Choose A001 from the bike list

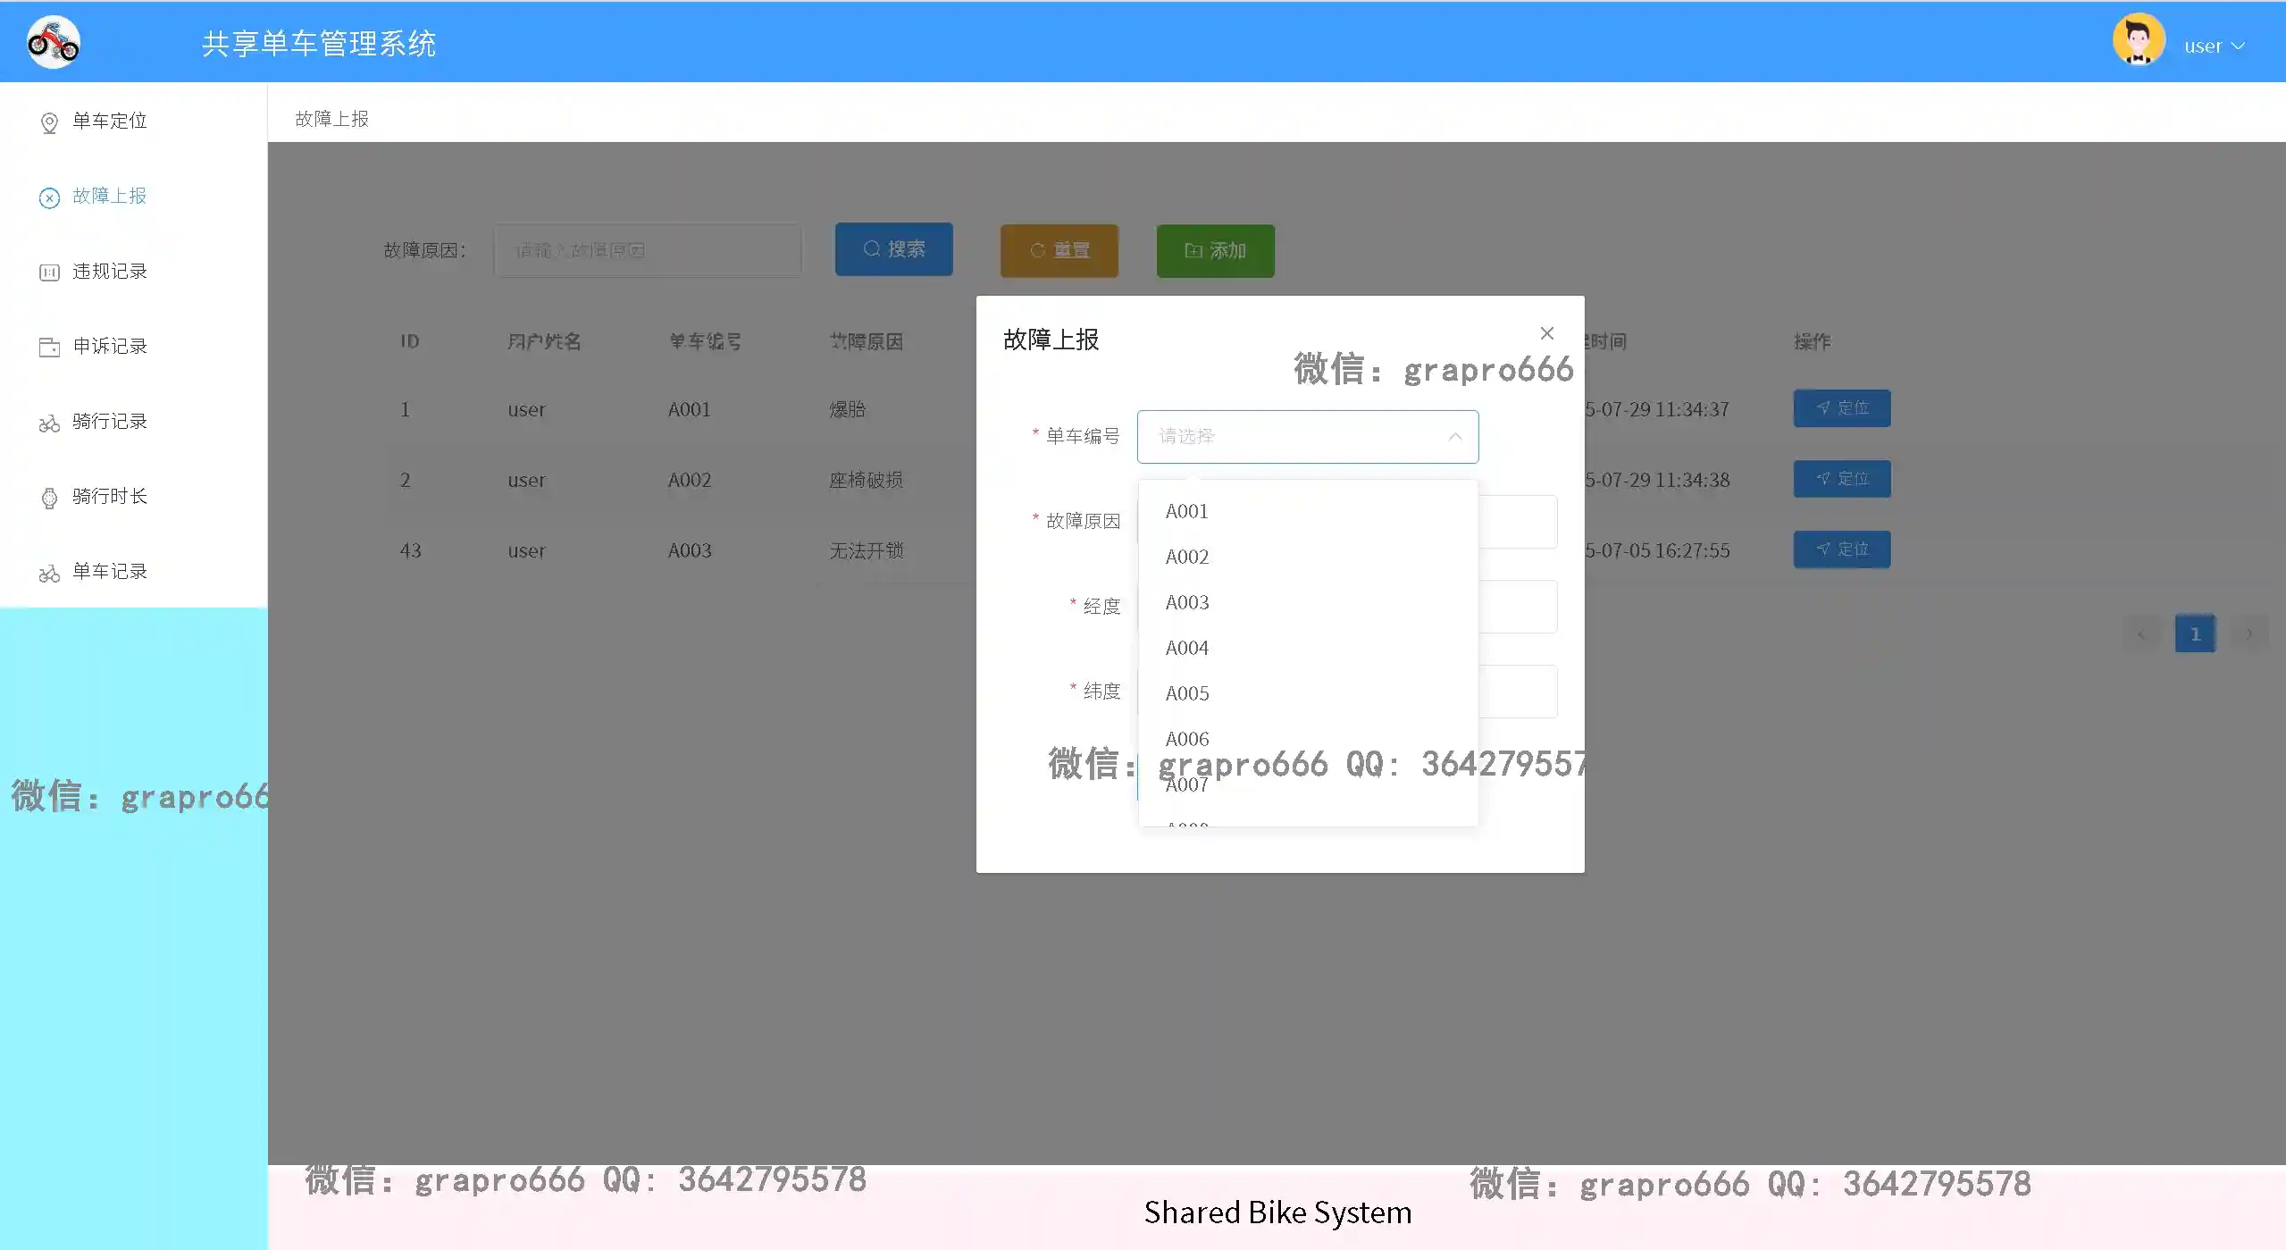(1186, 511)
